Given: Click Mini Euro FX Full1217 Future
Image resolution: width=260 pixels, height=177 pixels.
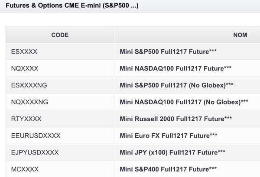Looking at the screenshot, I should point(169,135).
